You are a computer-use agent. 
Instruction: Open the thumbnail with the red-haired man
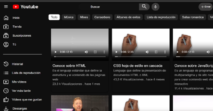[x=80, y=103]
